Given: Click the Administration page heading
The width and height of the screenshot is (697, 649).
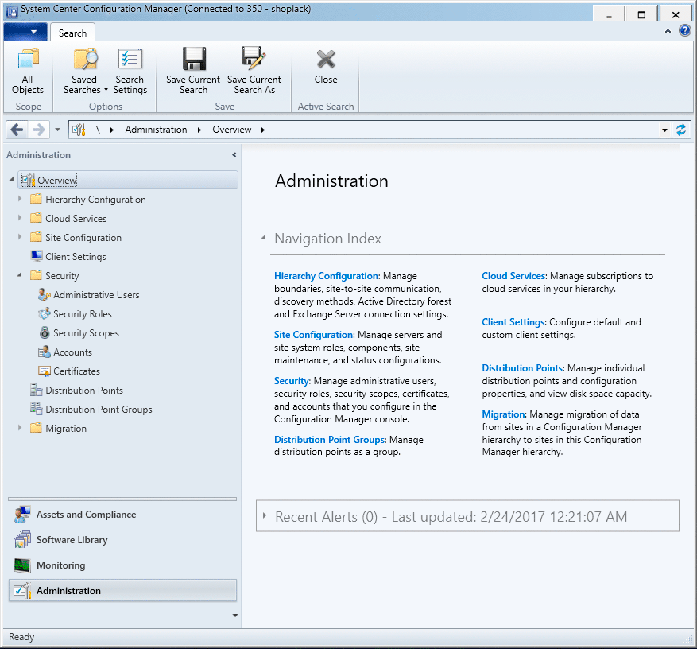Looking at the screenshot, I should tap(331, 181).
